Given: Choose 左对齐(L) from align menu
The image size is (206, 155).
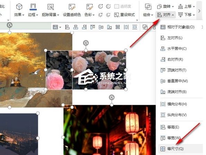Looking at the screenshot, I should coord(181,38).
